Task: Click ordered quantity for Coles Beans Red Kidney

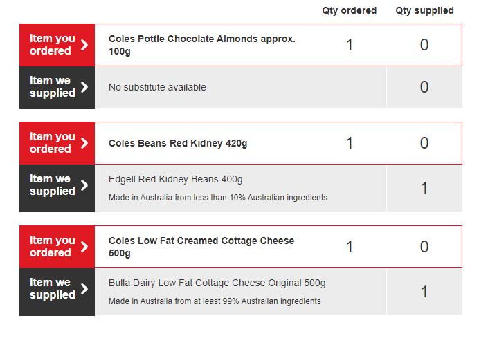Action: (x=350, y=143)
